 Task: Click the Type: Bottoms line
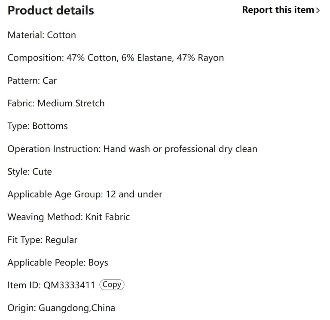[38, 126]
